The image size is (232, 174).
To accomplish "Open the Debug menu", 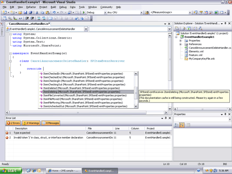I will point(63,7).
